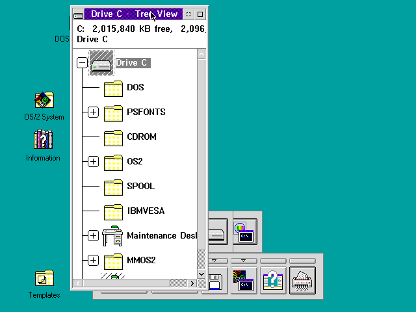Click the "2,015,840 KB free" status text
416x312 pixels.
click(x=133, y=29)
